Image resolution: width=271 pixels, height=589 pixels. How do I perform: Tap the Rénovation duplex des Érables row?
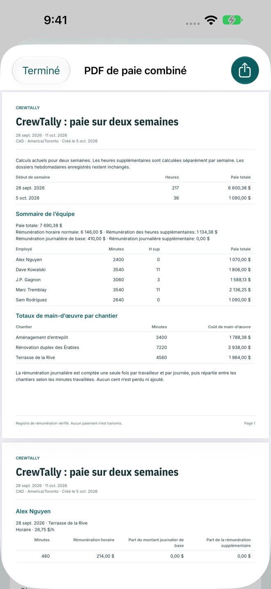[x=135, y=347]
